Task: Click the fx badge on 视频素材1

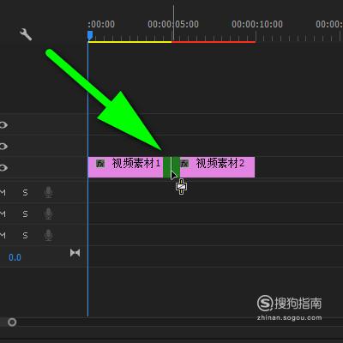Action: pos(100,164)
